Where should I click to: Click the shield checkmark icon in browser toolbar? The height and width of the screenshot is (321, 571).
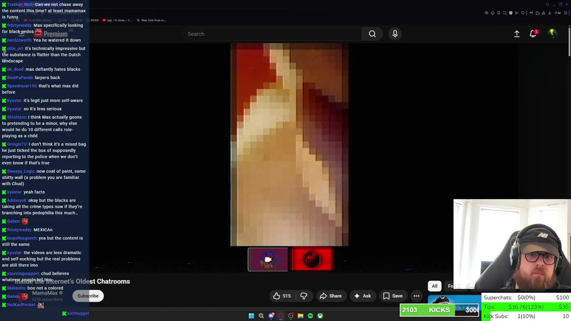click(x=511, y=13)
